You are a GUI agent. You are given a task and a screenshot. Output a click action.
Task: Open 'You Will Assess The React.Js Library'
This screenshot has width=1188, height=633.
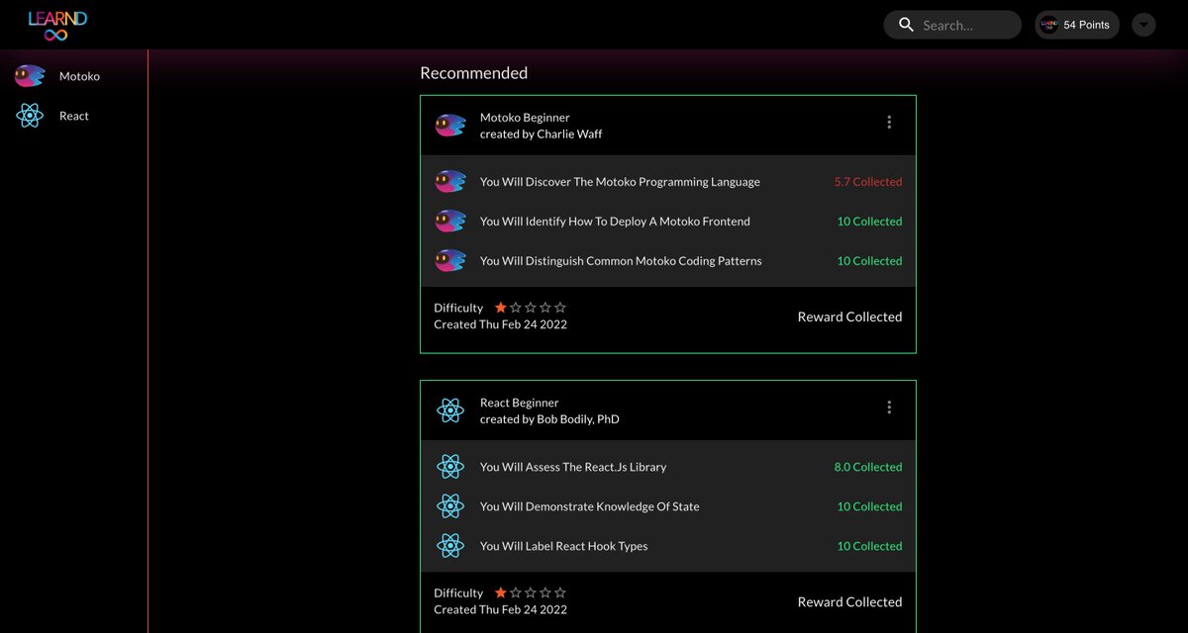click(x=573, y=467)
